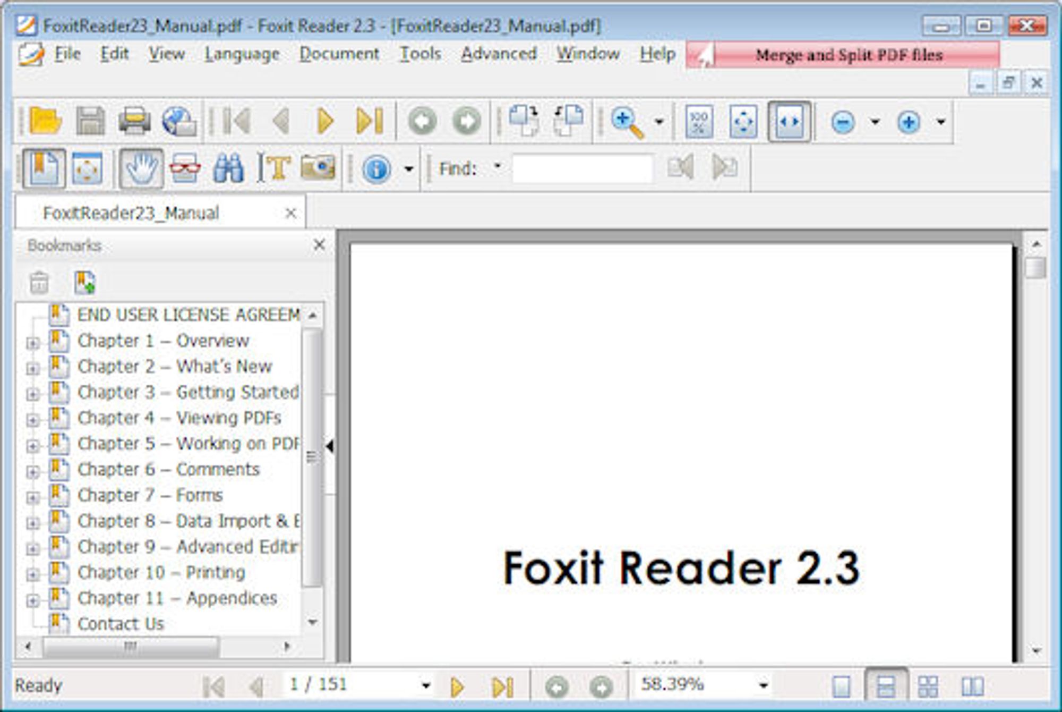Expand the Chapter 1 – Overview bookmark
1062x712 pixels.
point(32,343)
